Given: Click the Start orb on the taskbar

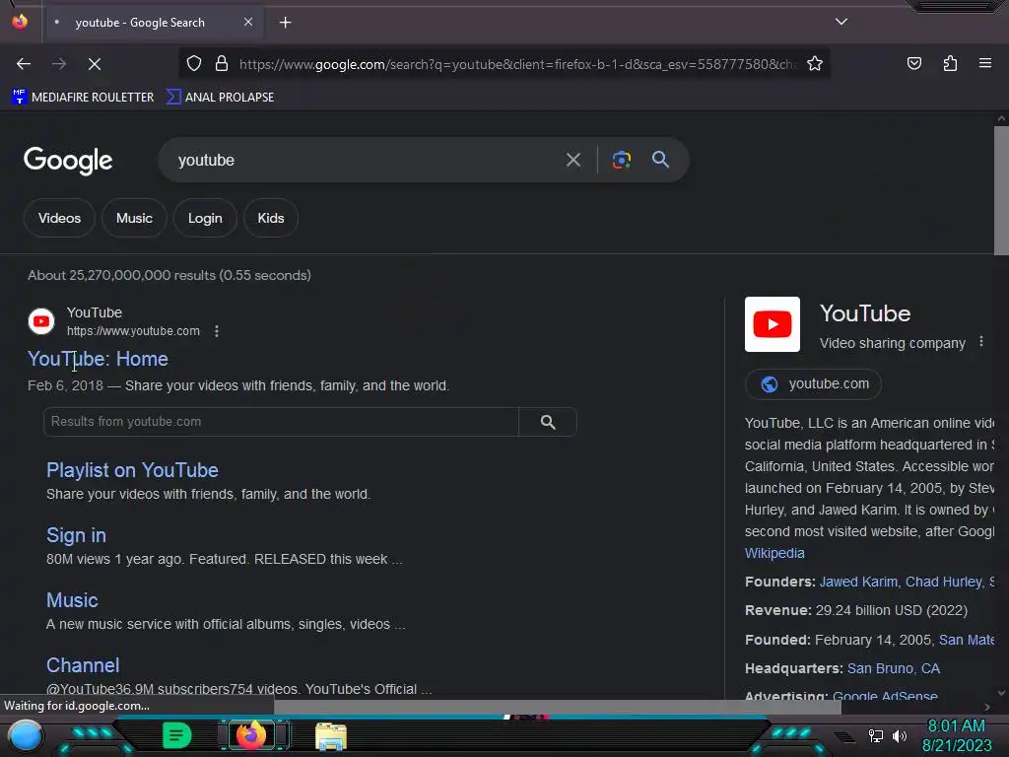Looking at the screenshot, I should pyautogui.click(x=25, y=735).
